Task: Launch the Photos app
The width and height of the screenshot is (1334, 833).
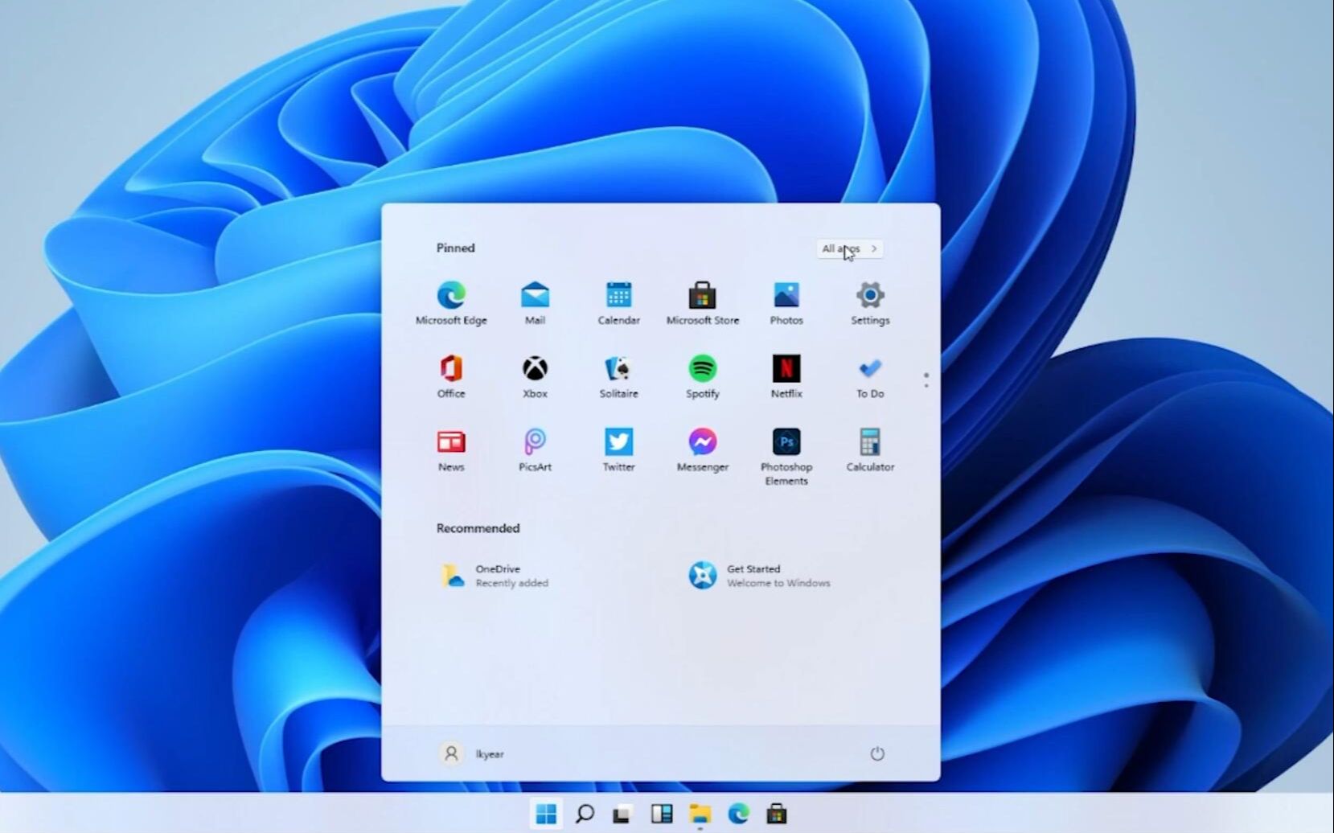Action: (x=786, y=297)
